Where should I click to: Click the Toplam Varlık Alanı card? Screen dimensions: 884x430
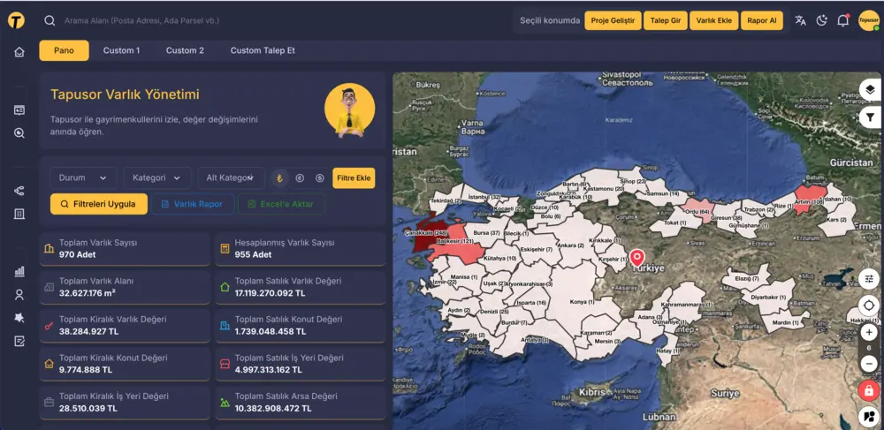tap(125, 287)
